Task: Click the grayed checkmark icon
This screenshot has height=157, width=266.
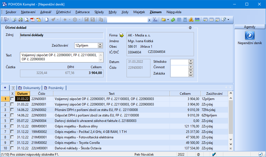Action: (53, 20)
